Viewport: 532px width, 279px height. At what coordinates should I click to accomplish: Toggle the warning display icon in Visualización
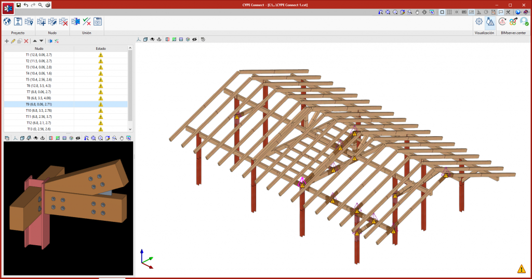[x=490, y=21]
